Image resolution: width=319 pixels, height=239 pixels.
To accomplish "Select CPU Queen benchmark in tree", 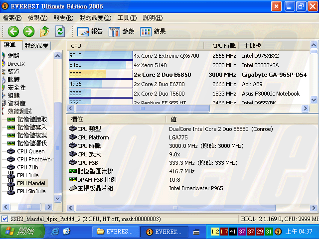I will 30,151.
